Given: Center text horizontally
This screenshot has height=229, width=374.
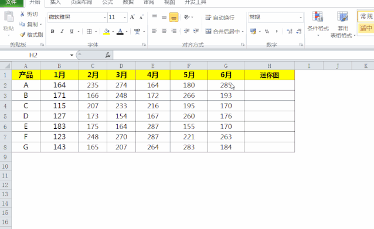Looking at the screenshot, I should [164, 31].
